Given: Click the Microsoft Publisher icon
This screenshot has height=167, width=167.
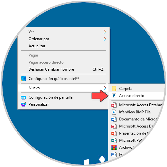Looking at the screenshot, I should (114, 140).
